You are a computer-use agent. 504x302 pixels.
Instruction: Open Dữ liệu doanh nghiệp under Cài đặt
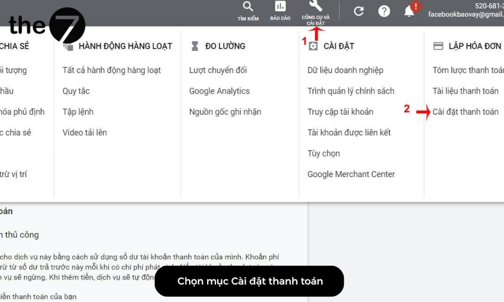(342, 70)
